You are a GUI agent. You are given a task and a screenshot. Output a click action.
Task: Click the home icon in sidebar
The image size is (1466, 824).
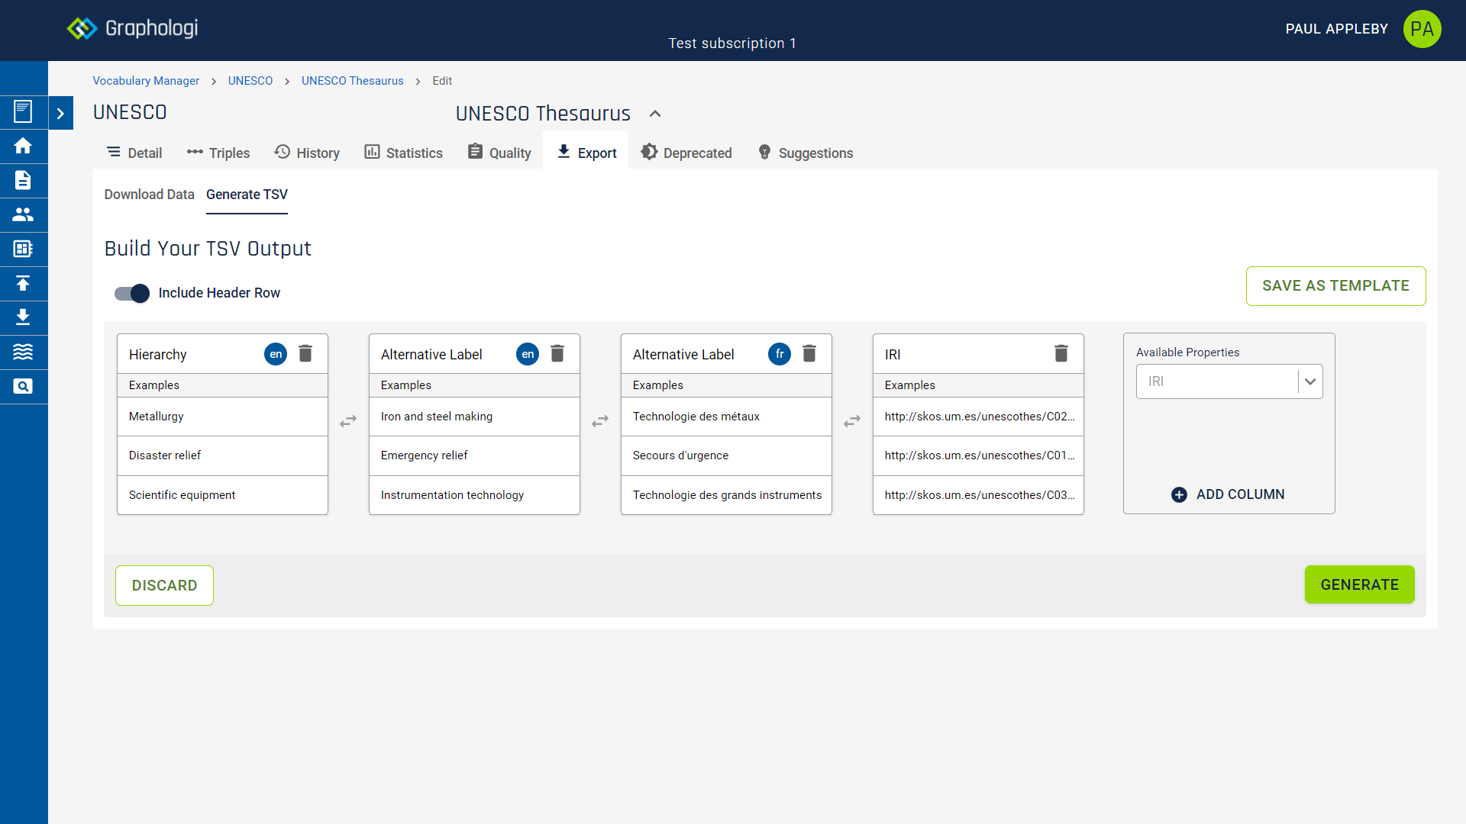click(x=23, y=146)
